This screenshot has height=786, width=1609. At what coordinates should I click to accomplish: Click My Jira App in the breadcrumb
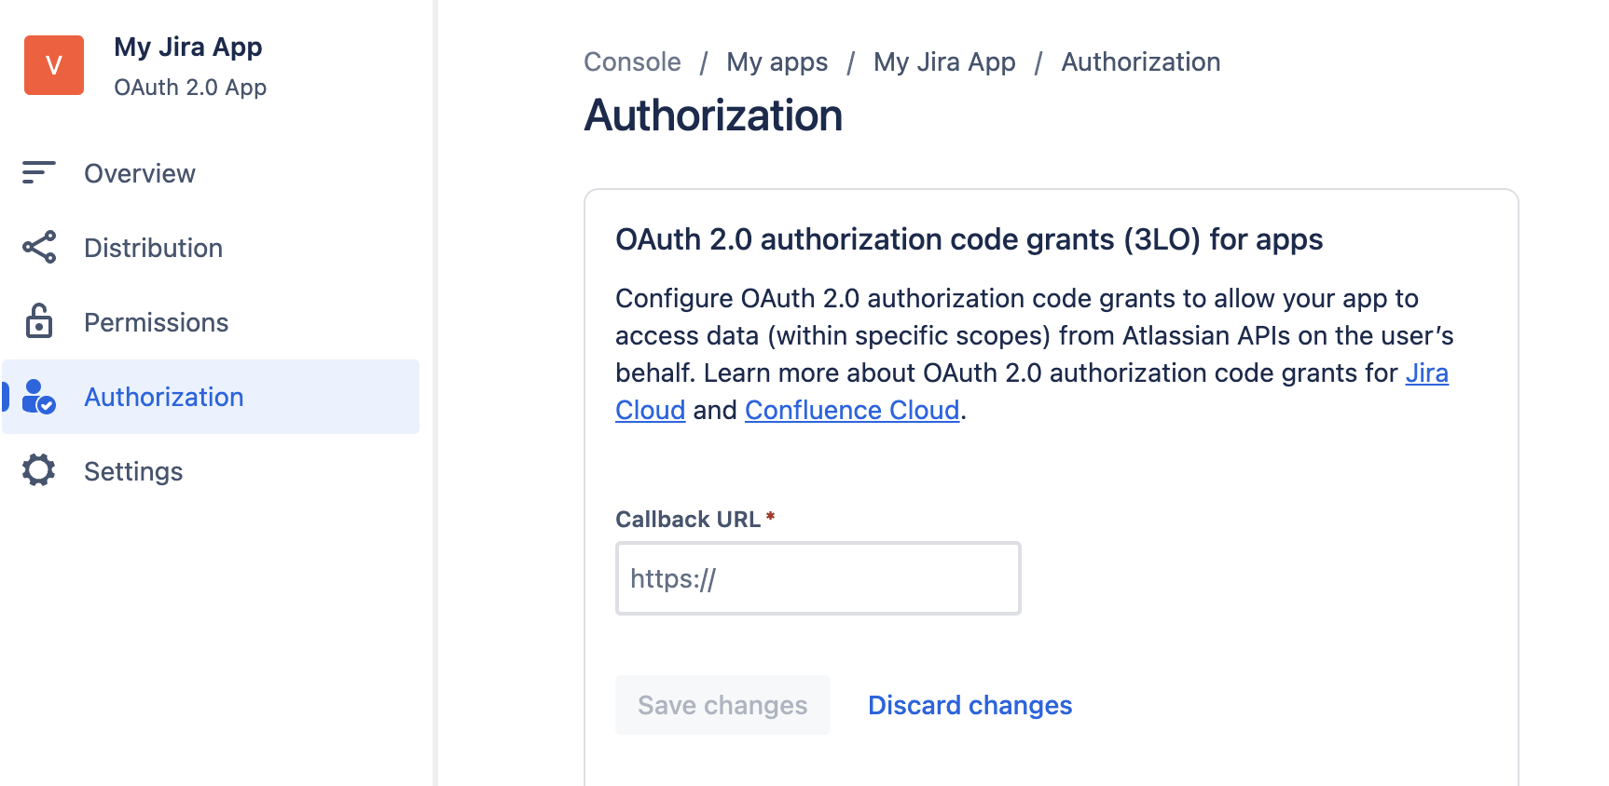coord(944,61)
